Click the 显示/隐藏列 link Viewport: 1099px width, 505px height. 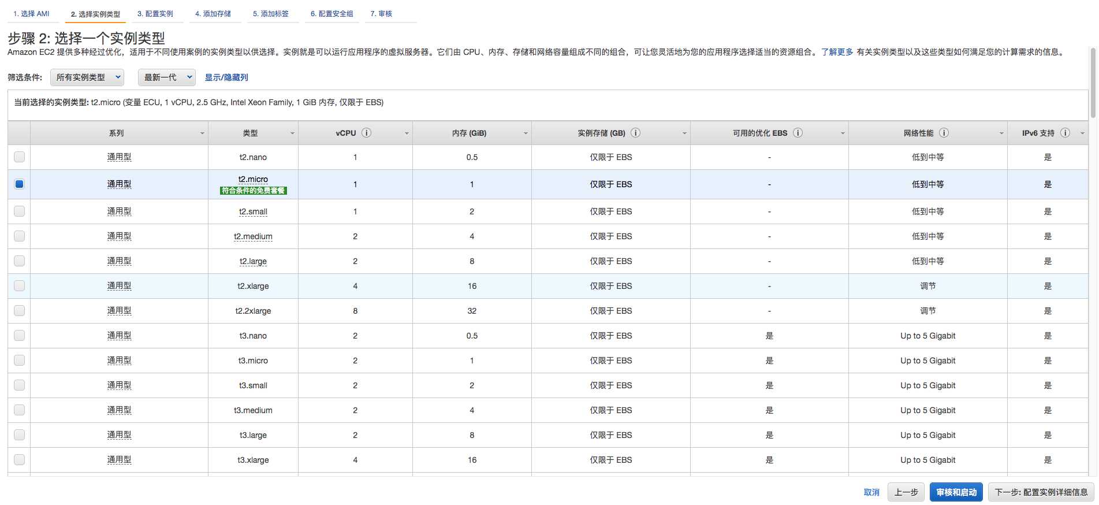pos(226,77)
